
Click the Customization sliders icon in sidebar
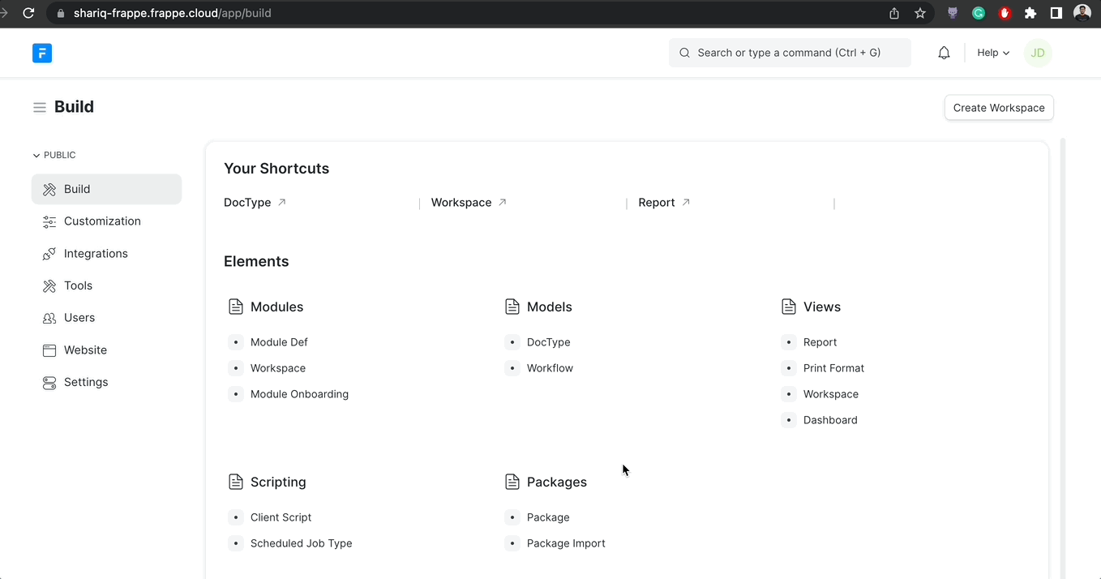(x=49, y=221)
